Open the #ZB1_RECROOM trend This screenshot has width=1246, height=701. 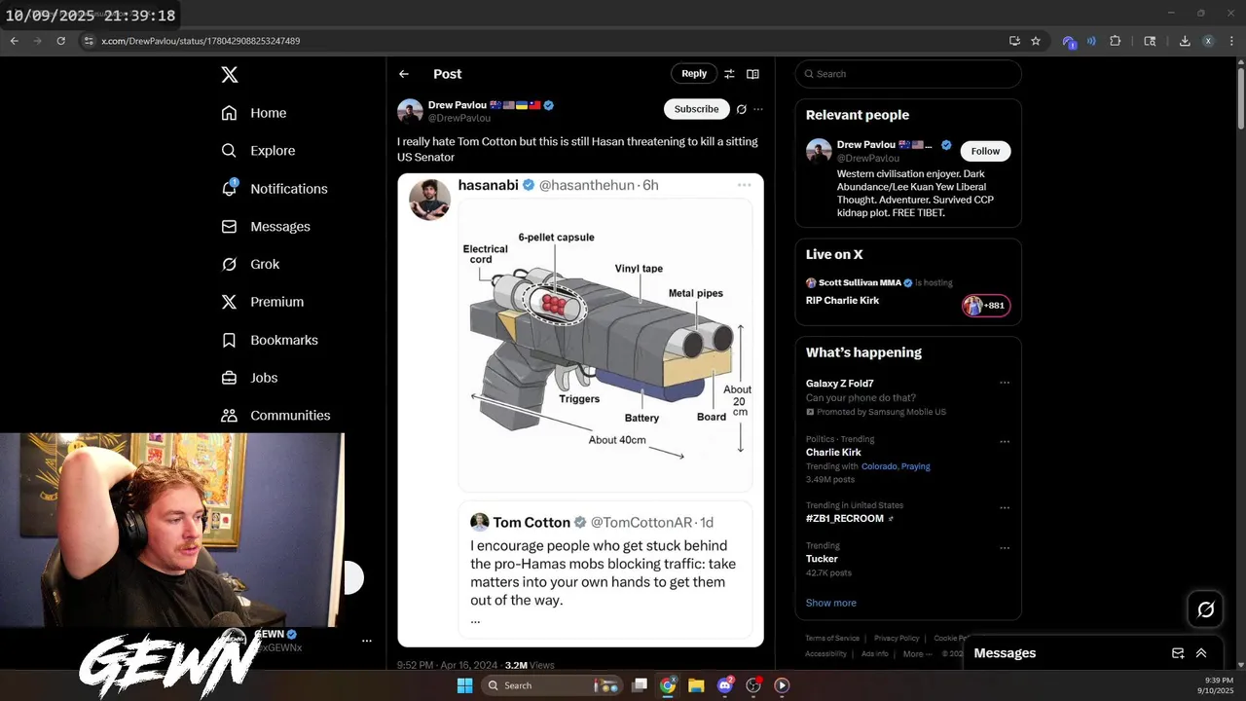coord(845,519)
